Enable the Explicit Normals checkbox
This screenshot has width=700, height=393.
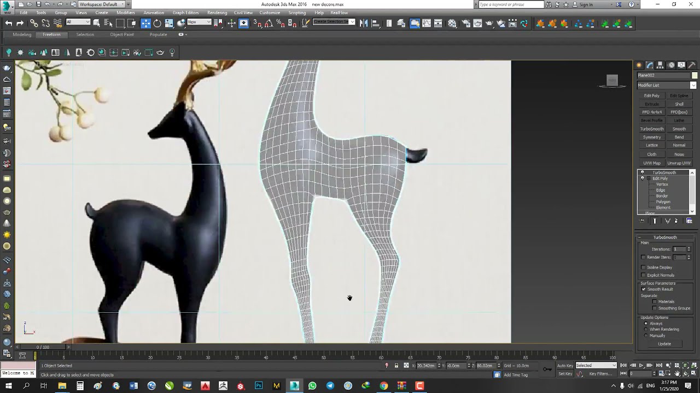[643, 275]
